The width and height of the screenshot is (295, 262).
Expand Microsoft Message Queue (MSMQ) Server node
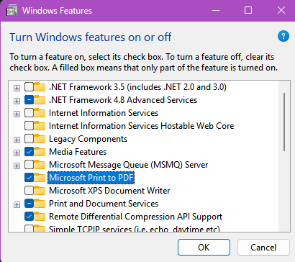click(x=17, y=166)
